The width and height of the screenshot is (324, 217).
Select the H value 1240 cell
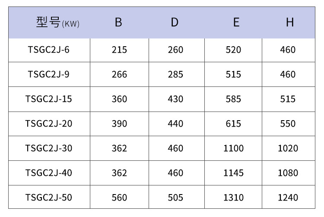point(288,198)
